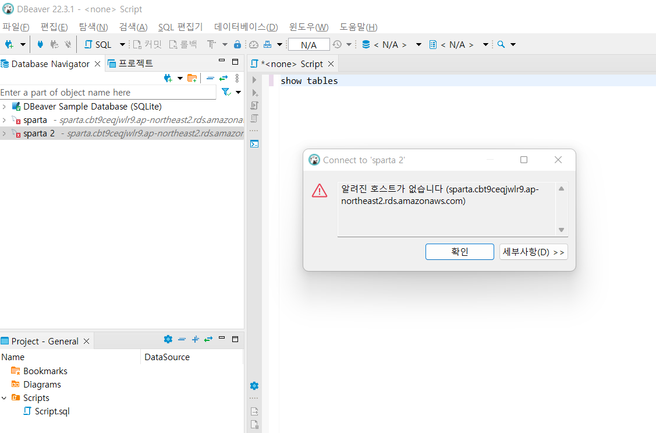Click 확인 button in the connection error dialog
This screenshot has height=433, width=656.
click(459, 252)
